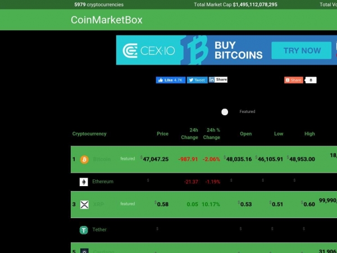Click the Facebook Like button
Screen dimensions: 337x253
pos(171,80)
